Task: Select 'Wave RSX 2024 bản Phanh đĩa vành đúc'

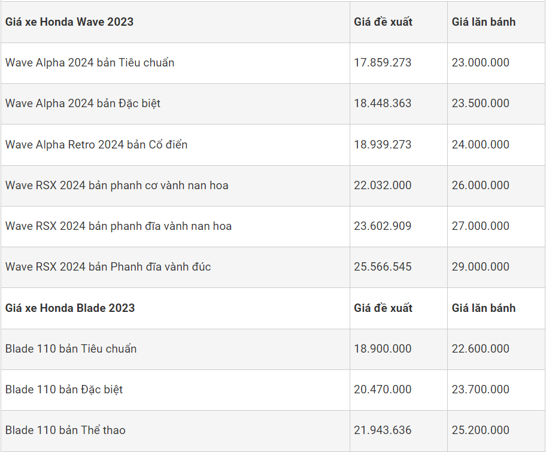Action: pyautogui.click(x=108, y=267)
